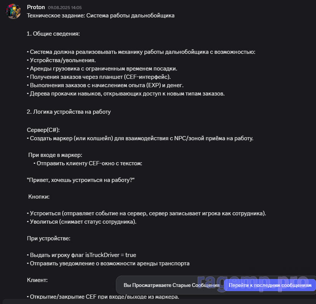Click the Дерева прокачки навыков bullet
This screenshot has height=304, width=316.
pos(126,94)
